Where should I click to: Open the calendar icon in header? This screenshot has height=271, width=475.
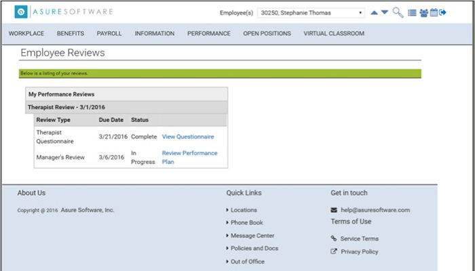tap(434, 12)
